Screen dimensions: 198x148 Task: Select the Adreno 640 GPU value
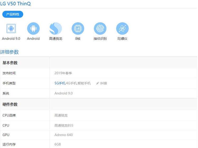(64, 135)
